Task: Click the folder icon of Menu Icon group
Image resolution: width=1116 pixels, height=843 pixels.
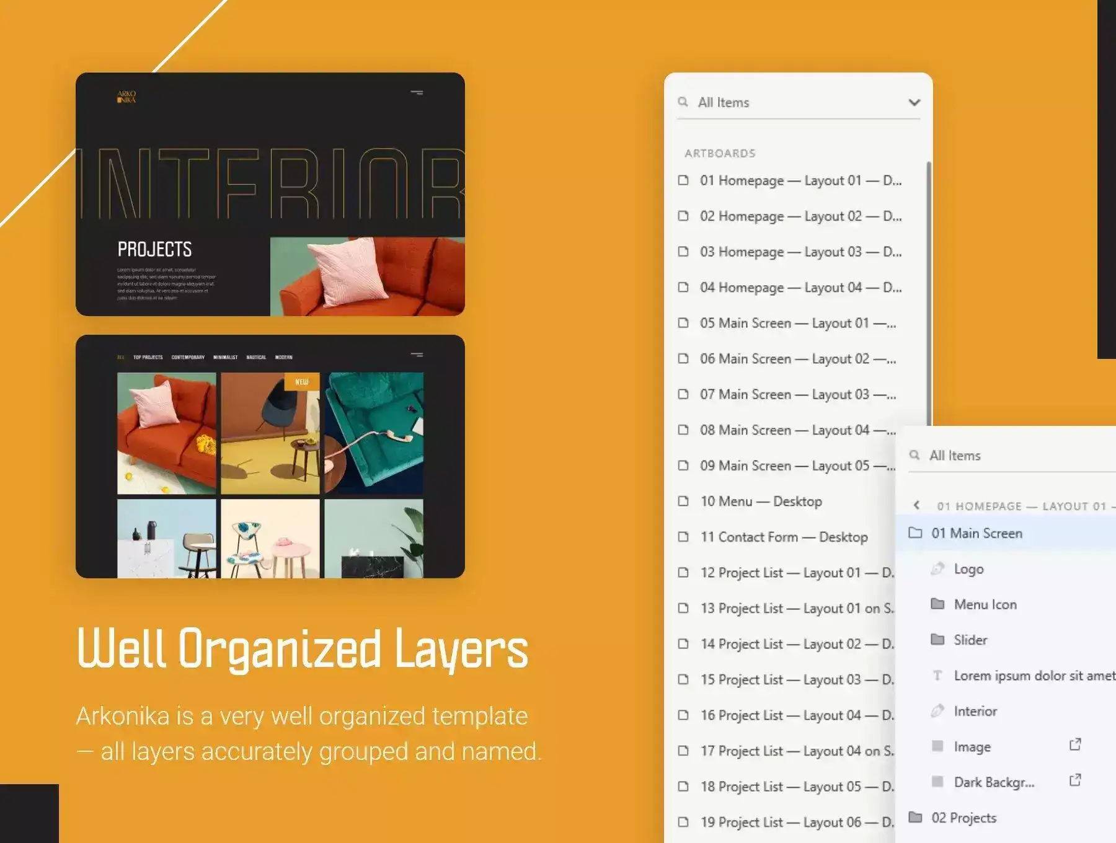Action: tap(937, 604)
